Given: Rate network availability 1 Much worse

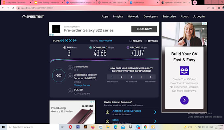Looking at the screenshot, I should [x=112, y=77].
